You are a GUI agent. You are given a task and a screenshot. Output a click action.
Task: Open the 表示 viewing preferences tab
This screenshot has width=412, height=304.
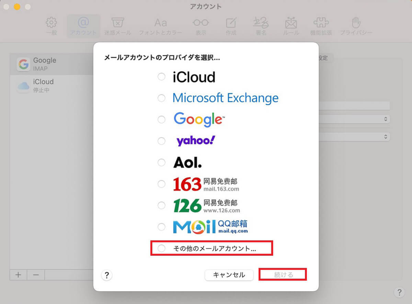point(201,26)
